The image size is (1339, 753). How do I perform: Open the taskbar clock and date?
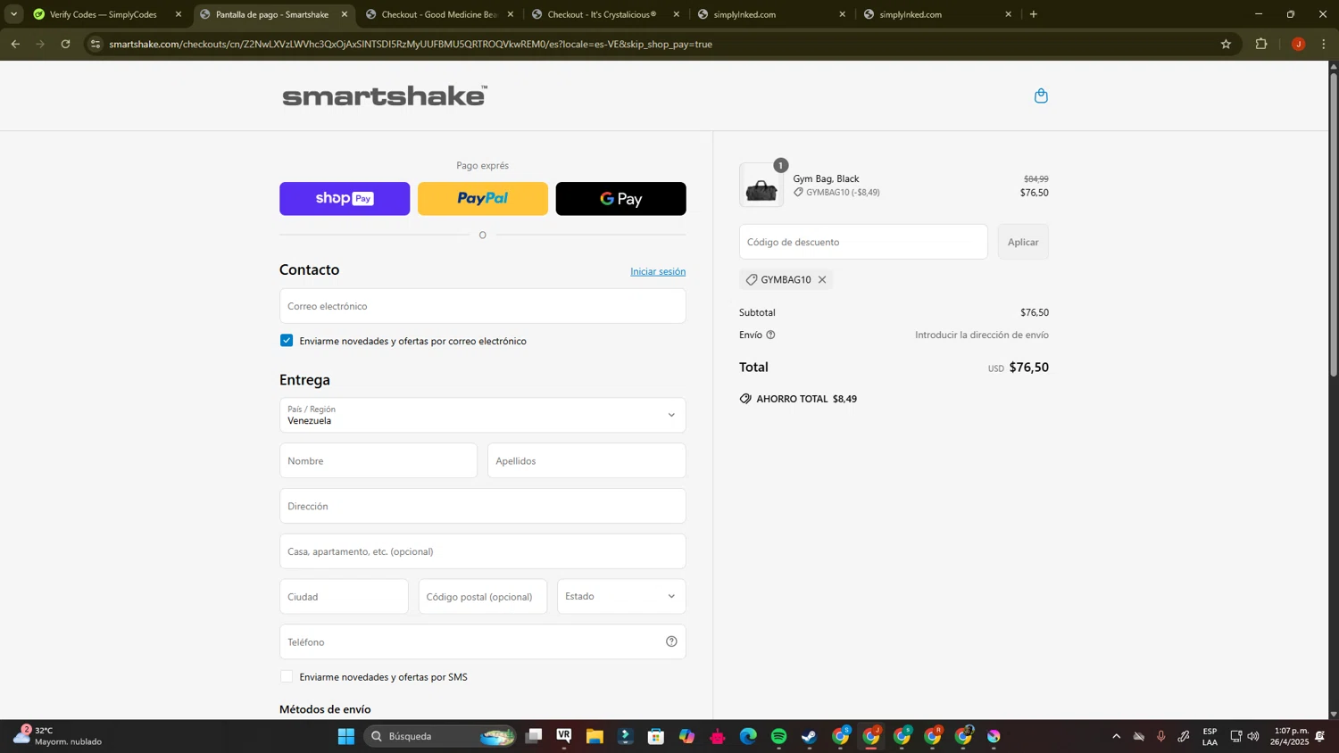coord(1291,736)
